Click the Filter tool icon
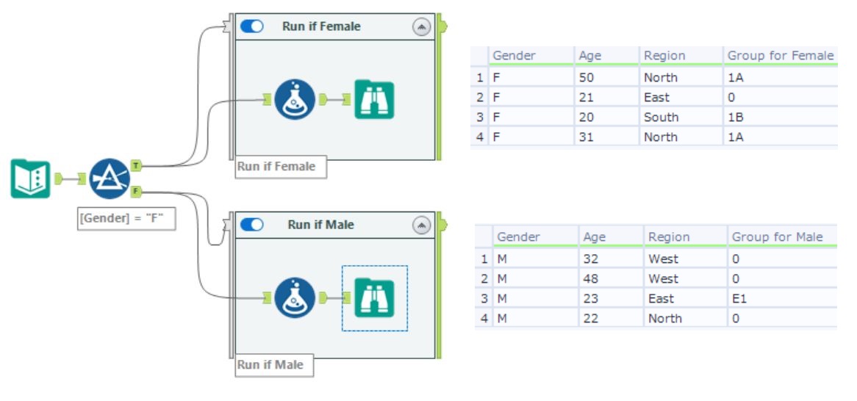857x401 pixels. point(110,178)
